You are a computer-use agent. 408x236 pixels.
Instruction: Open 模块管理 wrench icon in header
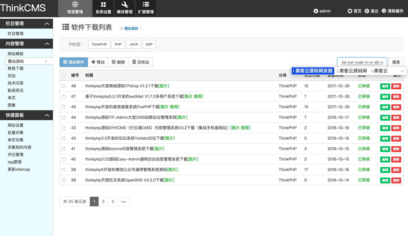coord(125,5)
